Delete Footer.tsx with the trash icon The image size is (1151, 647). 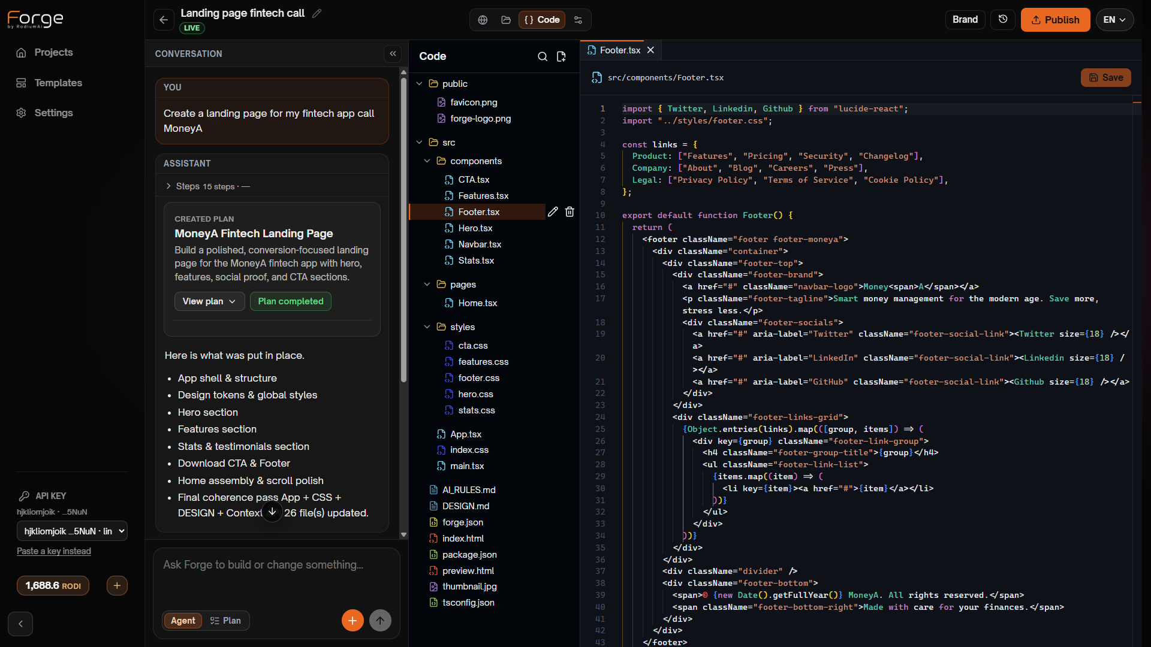click(x=570, y=211)
